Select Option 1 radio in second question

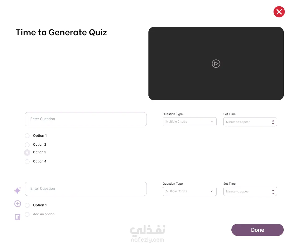tap(27, 205)
